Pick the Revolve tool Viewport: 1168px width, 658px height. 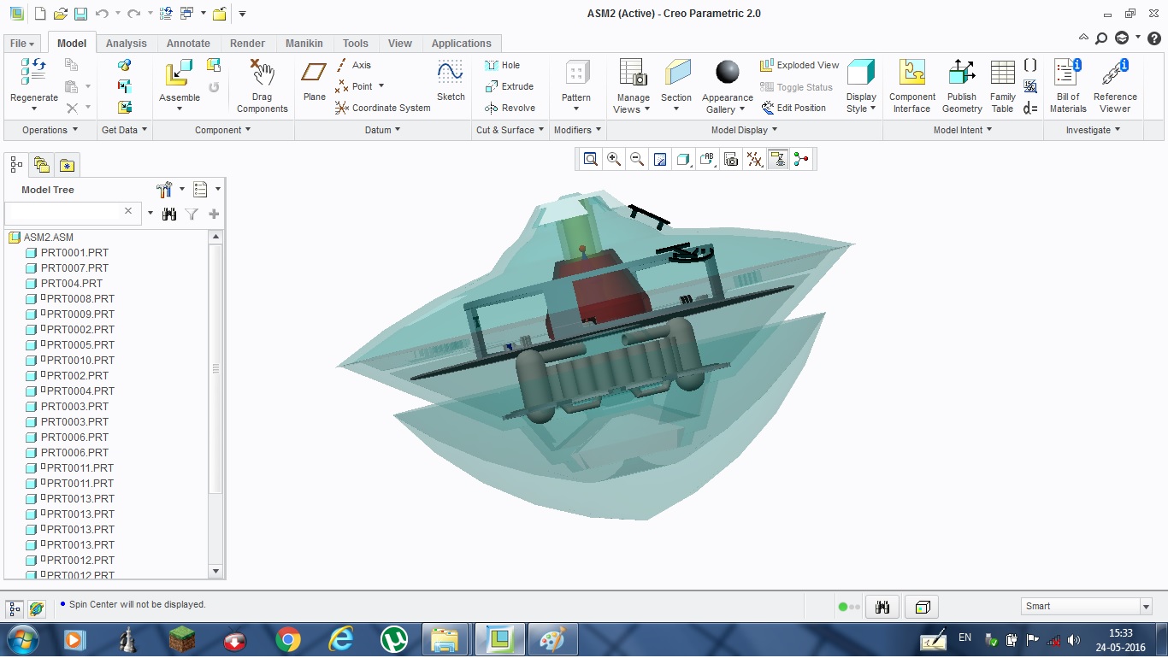coord(510,108)
